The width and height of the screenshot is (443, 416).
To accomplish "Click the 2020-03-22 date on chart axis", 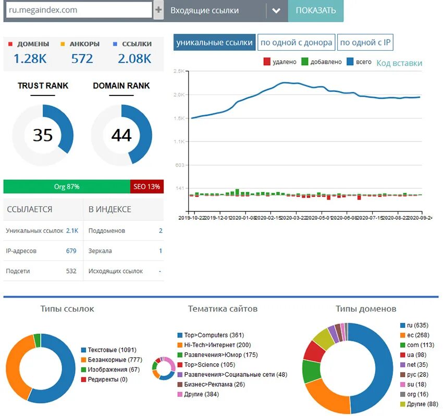I will point(293,218).
